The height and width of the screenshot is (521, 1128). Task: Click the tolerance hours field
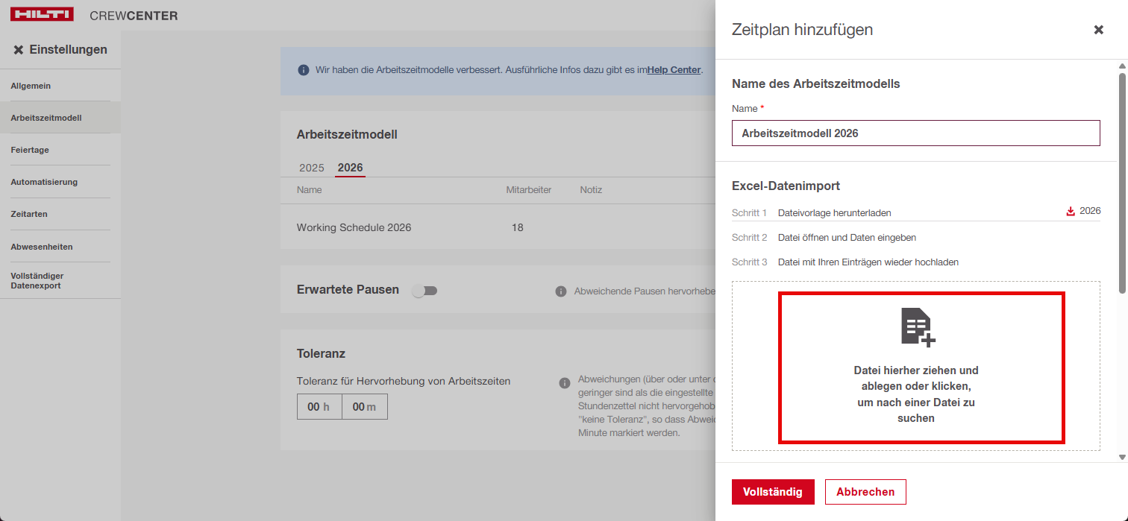319,407
